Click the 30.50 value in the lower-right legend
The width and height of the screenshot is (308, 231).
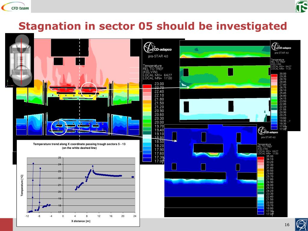click(269, 171)
